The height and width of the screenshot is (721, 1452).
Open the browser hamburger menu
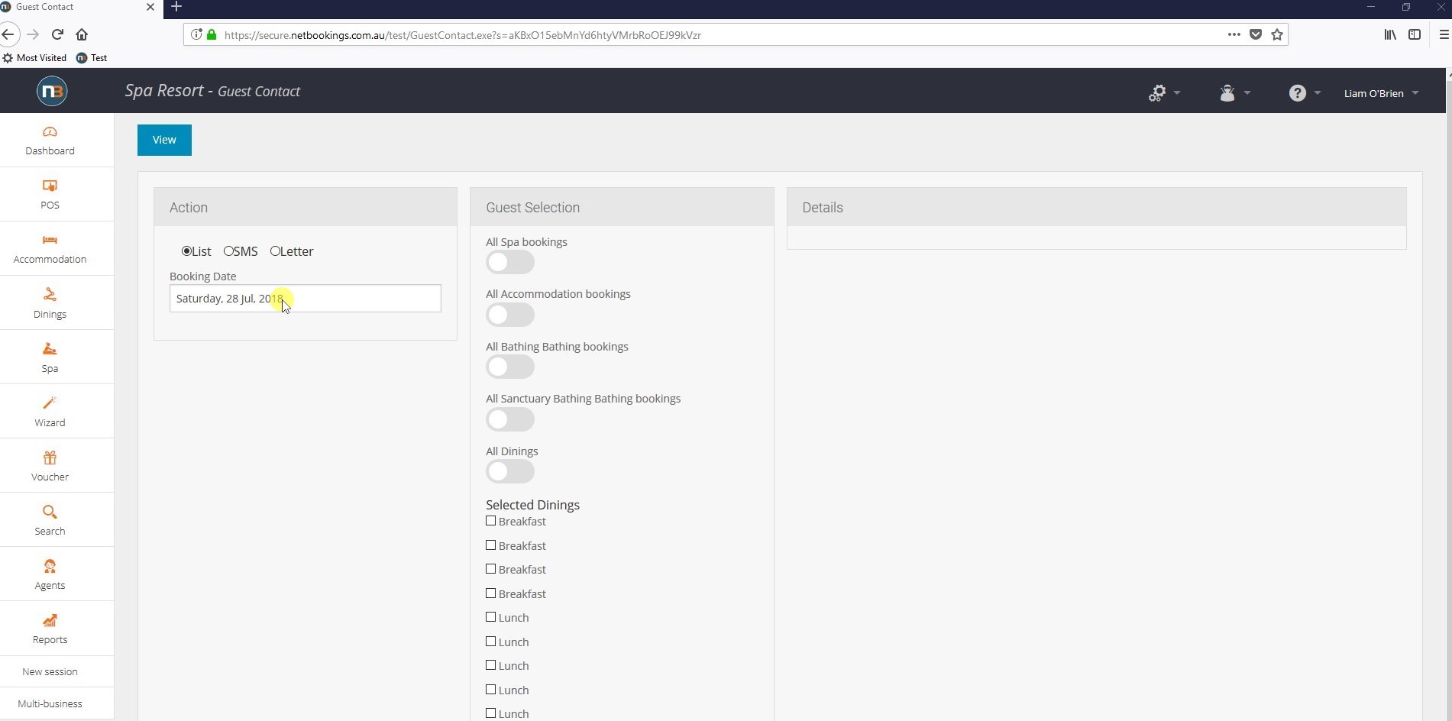1444,34
